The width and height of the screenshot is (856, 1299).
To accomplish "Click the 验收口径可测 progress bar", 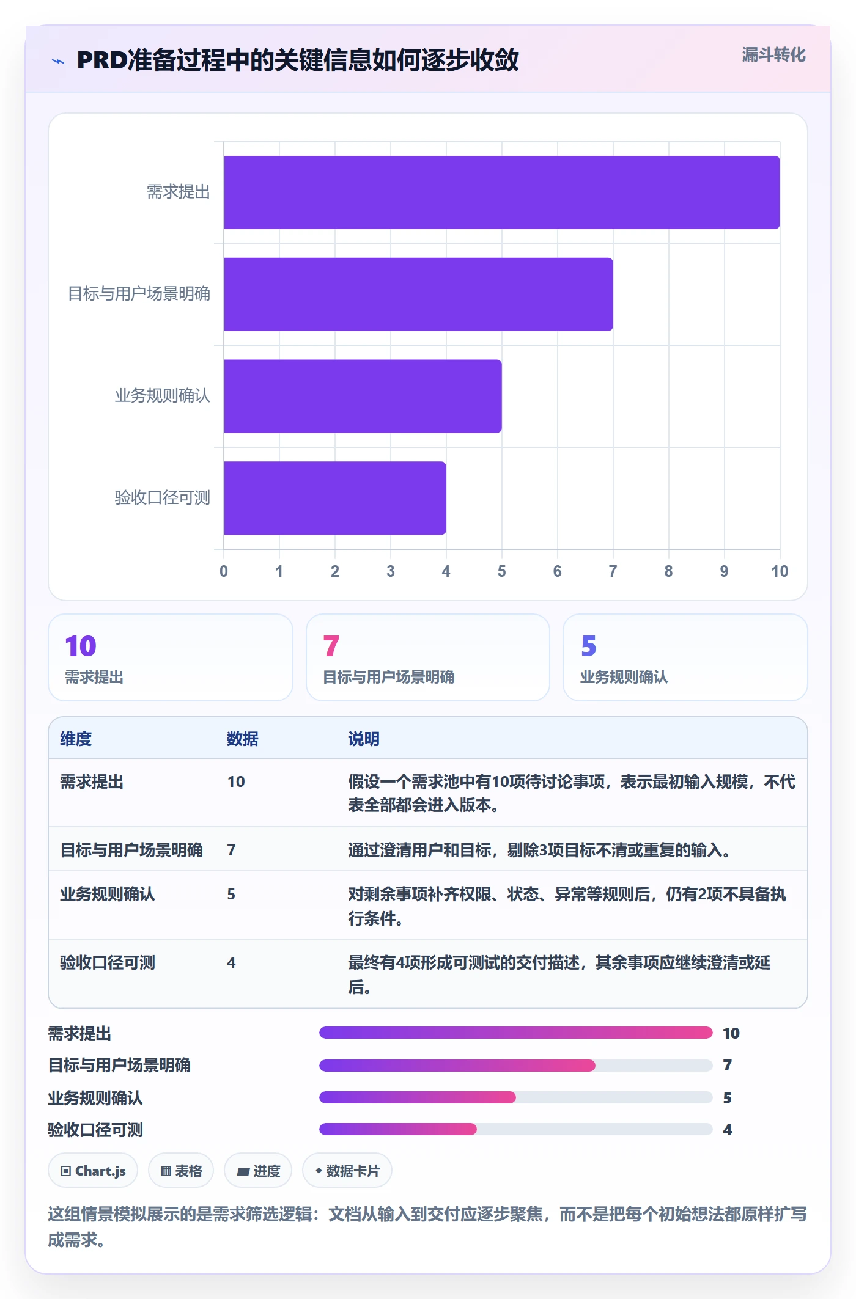I will click(516, 1129).
